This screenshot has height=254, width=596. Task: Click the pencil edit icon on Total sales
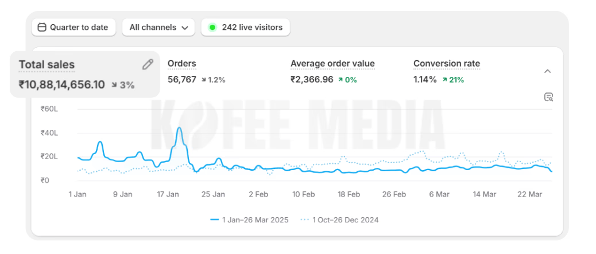click(x=148, y=64)
